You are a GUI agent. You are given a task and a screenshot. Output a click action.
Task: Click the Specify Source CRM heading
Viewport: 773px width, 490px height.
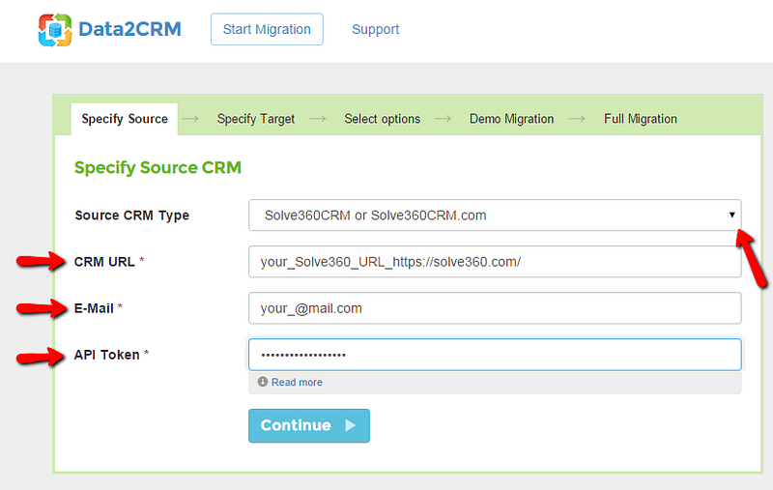[157, 167]
